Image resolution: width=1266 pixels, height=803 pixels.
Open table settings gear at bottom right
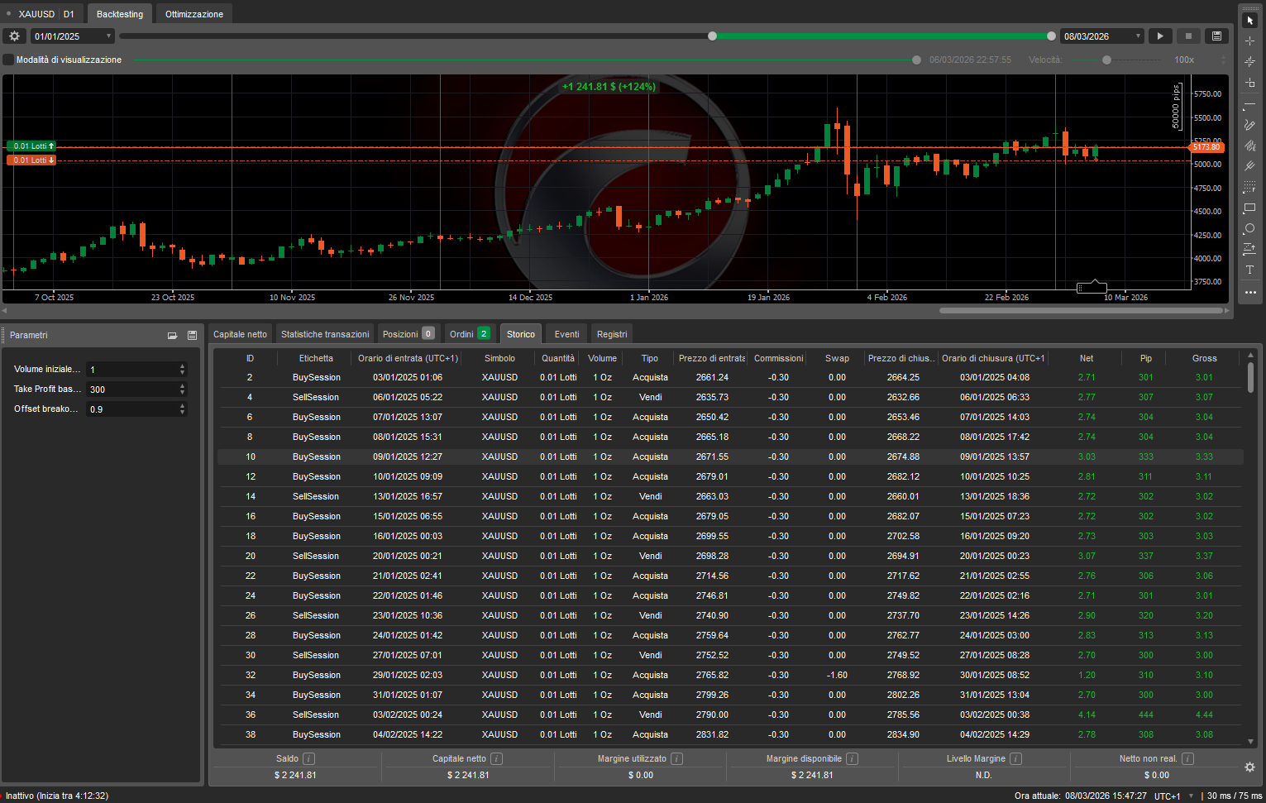[1249, 767]
